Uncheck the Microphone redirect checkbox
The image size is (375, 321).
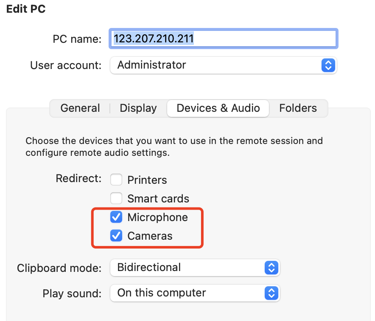click(x=116, y=217)
